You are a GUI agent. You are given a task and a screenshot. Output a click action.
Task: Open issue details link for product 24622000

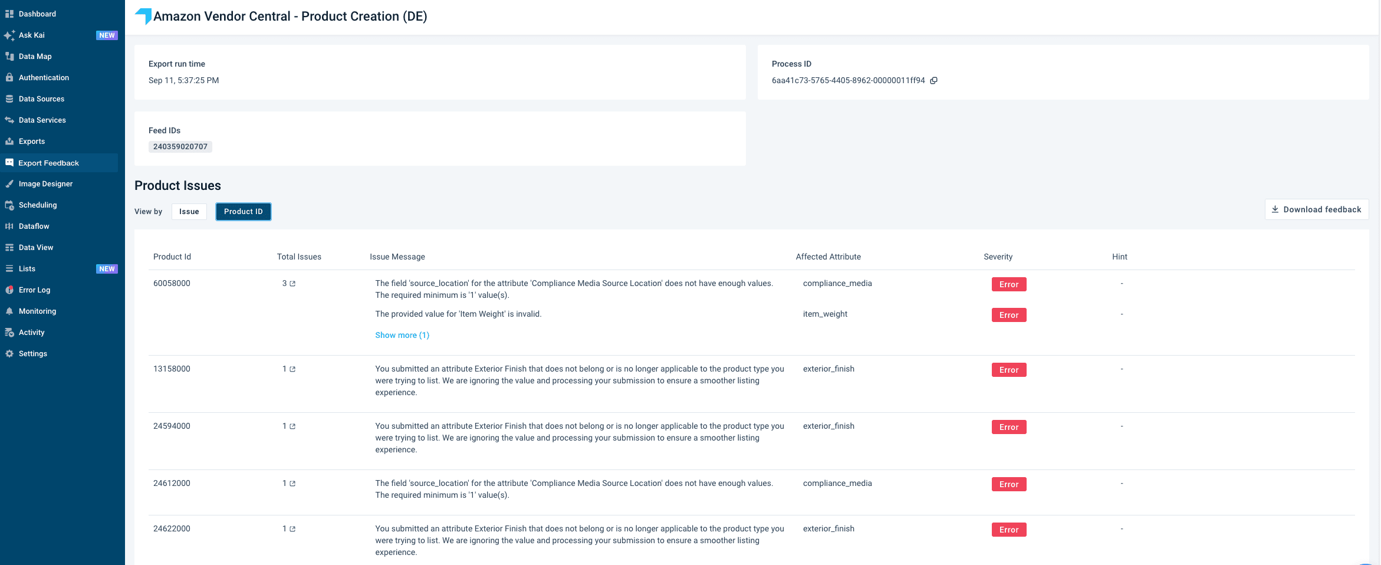click(x=292, y=529)
